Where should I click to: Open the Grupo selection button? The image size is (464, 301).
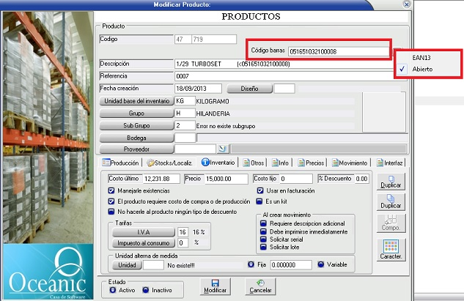tap(136, 114)
